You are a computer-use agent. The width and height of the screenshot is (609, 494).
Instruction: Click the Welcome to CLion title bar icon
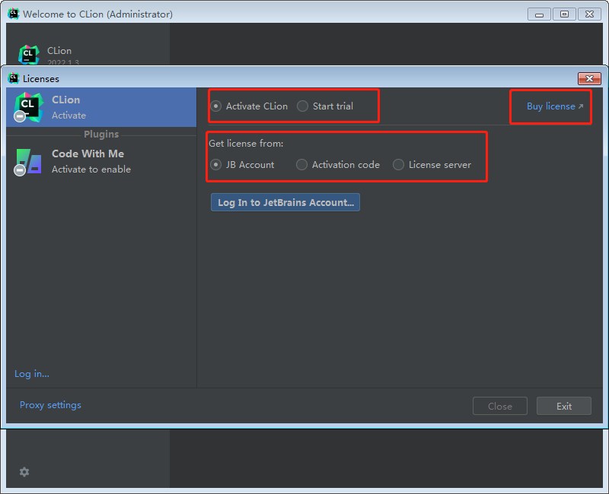coord(14,14)
